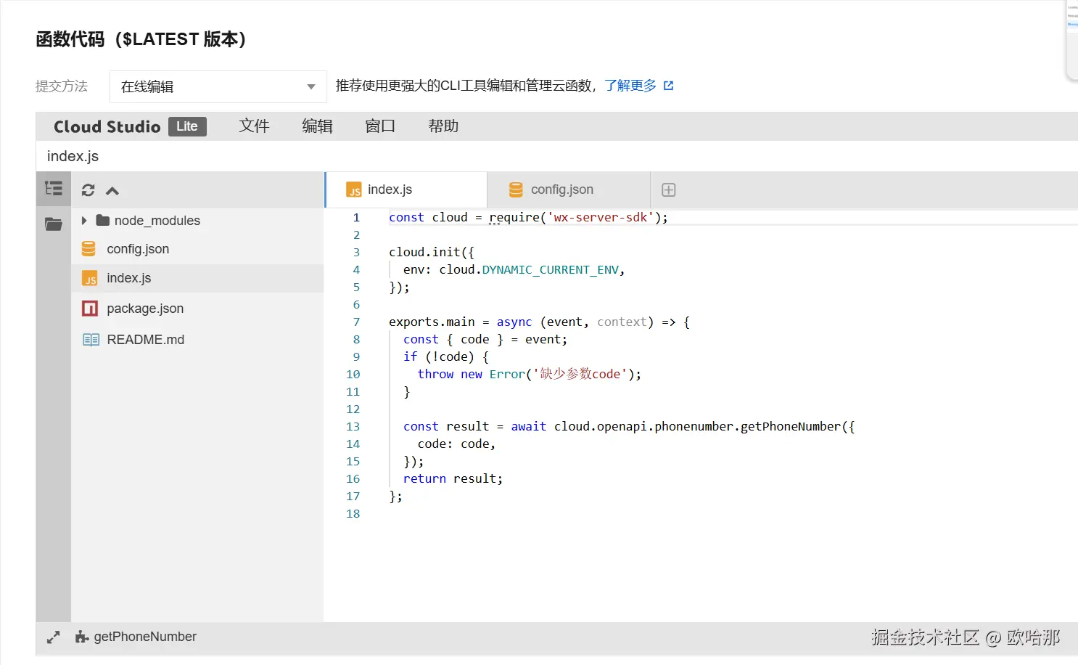Image resolution: width=1078 pixels, height=665 pixels.
Task: Click 'return result;' on line 16
Action: 453,478
